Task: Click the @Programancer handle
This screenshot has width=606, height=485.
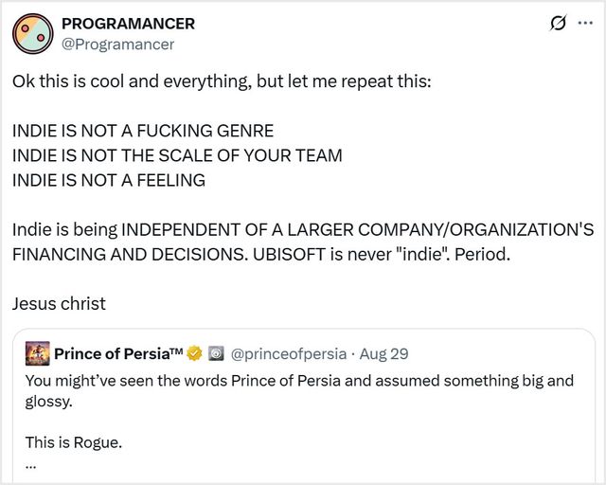Action: [x=117, y=44]
